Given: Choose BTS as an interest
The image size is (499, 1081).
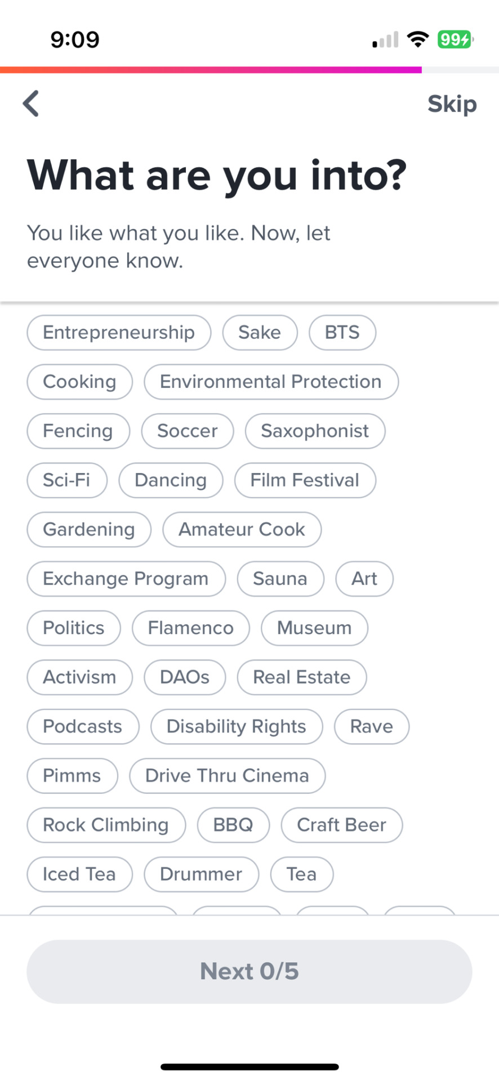Looking at the screenshot, I should tap(342, 333).
